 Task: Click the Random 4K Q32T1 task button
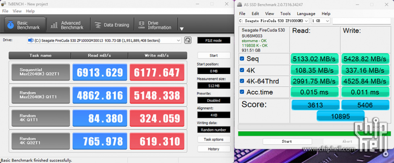pyautogui.click(x=41, y=141)
